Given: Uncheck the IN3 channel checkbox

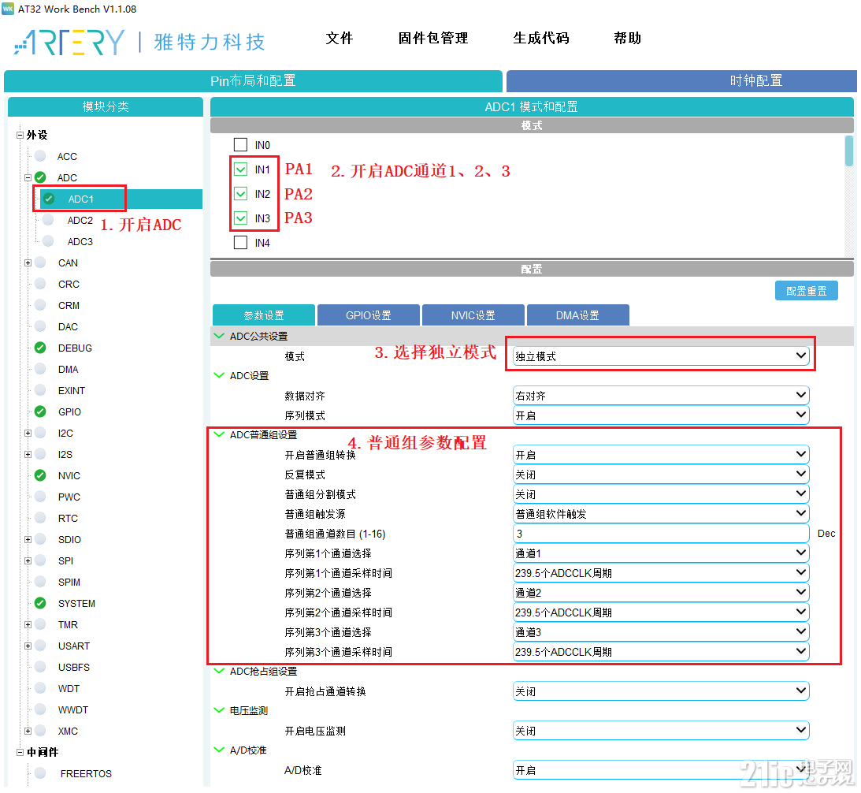Looking at the screenshot, I should pos(240,218).
